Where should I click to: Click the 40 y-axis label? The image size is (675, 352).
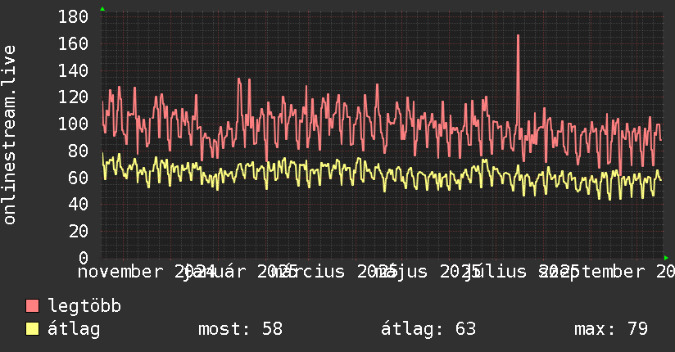click(x=79, y=205)
